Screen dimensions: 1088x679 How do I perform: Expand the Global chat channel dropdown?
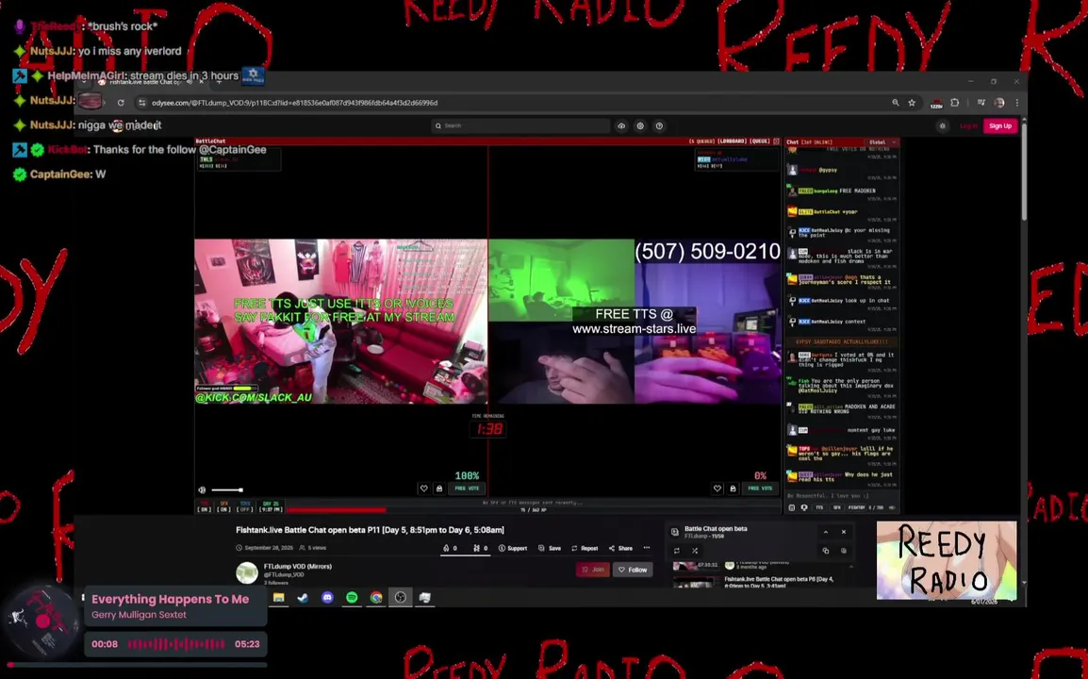[x=882, y=141]
